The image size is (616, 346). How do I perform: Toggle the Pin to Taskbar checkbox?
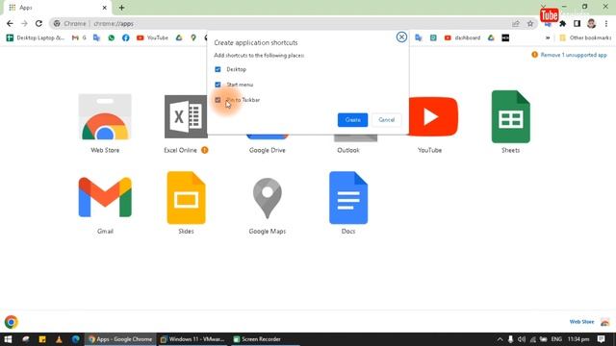coord(218,100)
